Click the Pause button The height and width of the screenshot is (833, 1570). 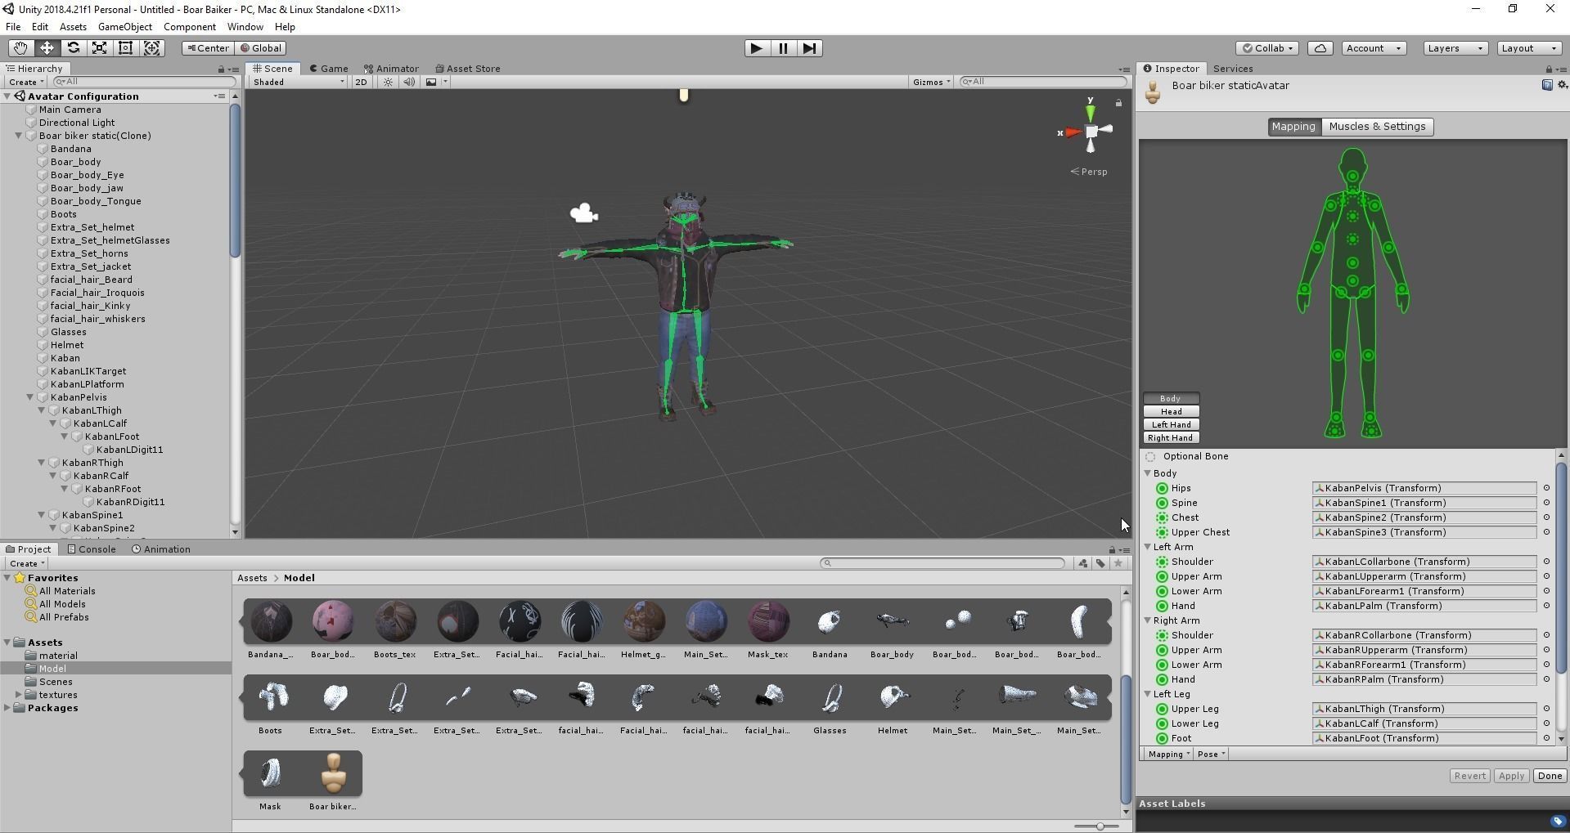(x=783, y=48)
